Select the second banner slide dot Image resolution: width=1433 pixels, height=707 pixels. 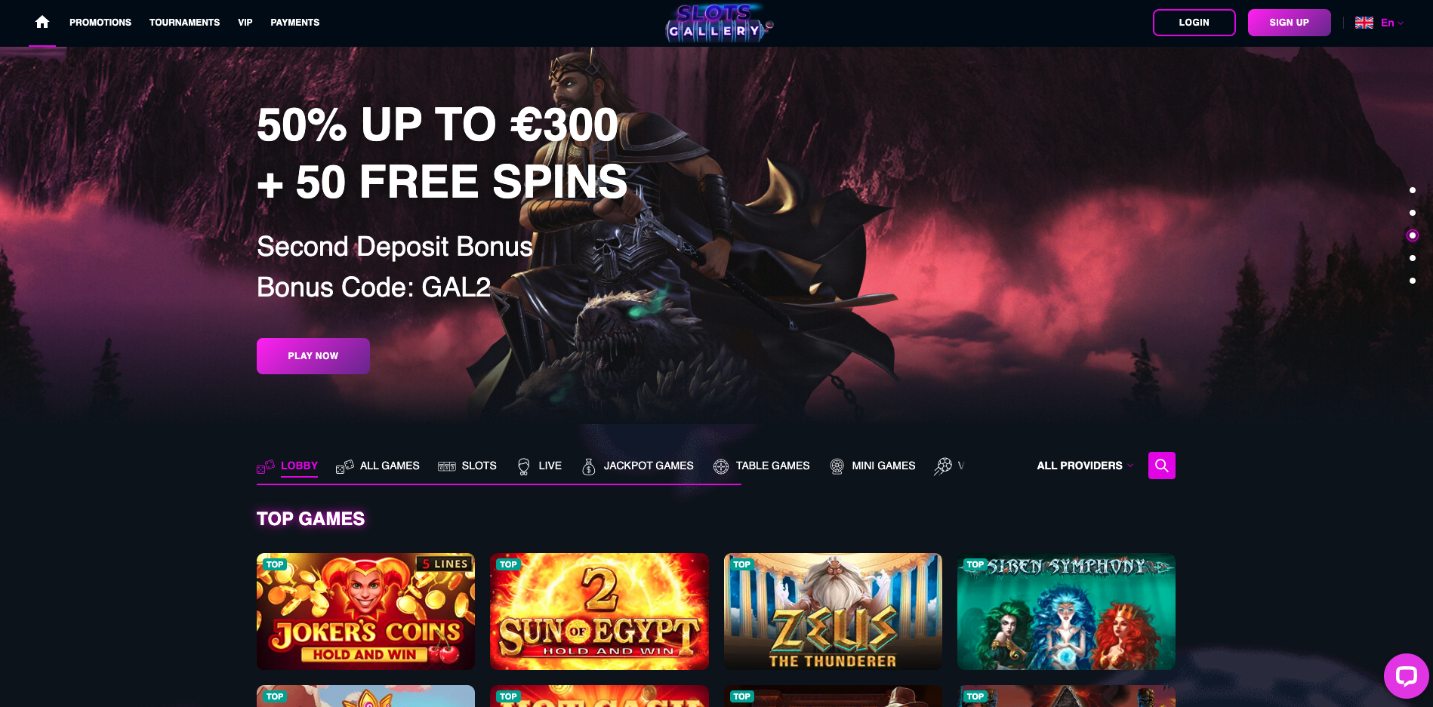(x=1412, y=213)
